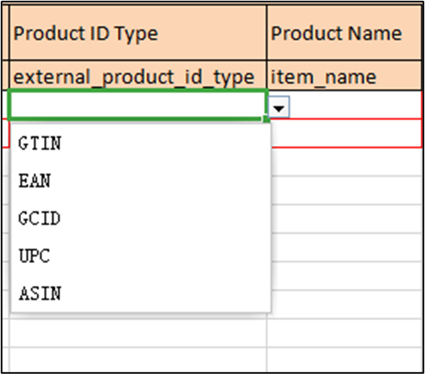Select UPC from the open list
The image size is (425, 374).
tap(34, 256)
